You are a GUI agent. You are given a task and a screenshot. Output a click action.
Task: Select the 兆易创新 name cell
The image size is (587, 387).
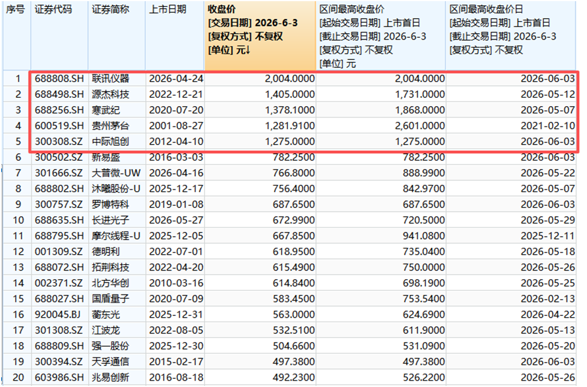pyautogui.click(x=117, y=377)
